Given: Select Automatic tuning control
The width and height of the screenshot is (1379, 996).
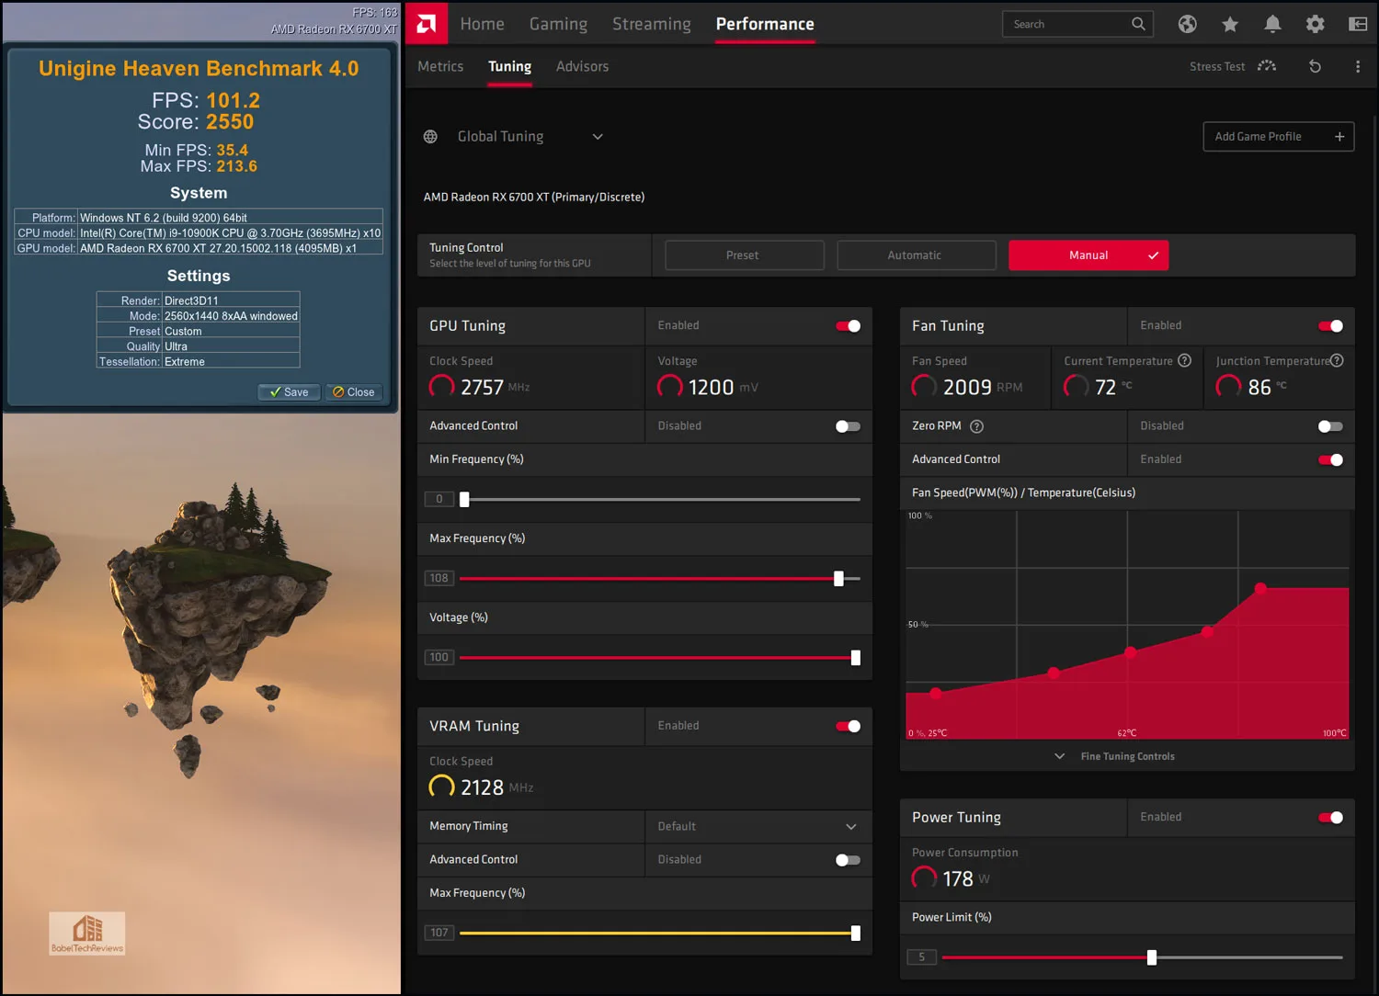Looking at the screenshot, I should pos(916,255).
